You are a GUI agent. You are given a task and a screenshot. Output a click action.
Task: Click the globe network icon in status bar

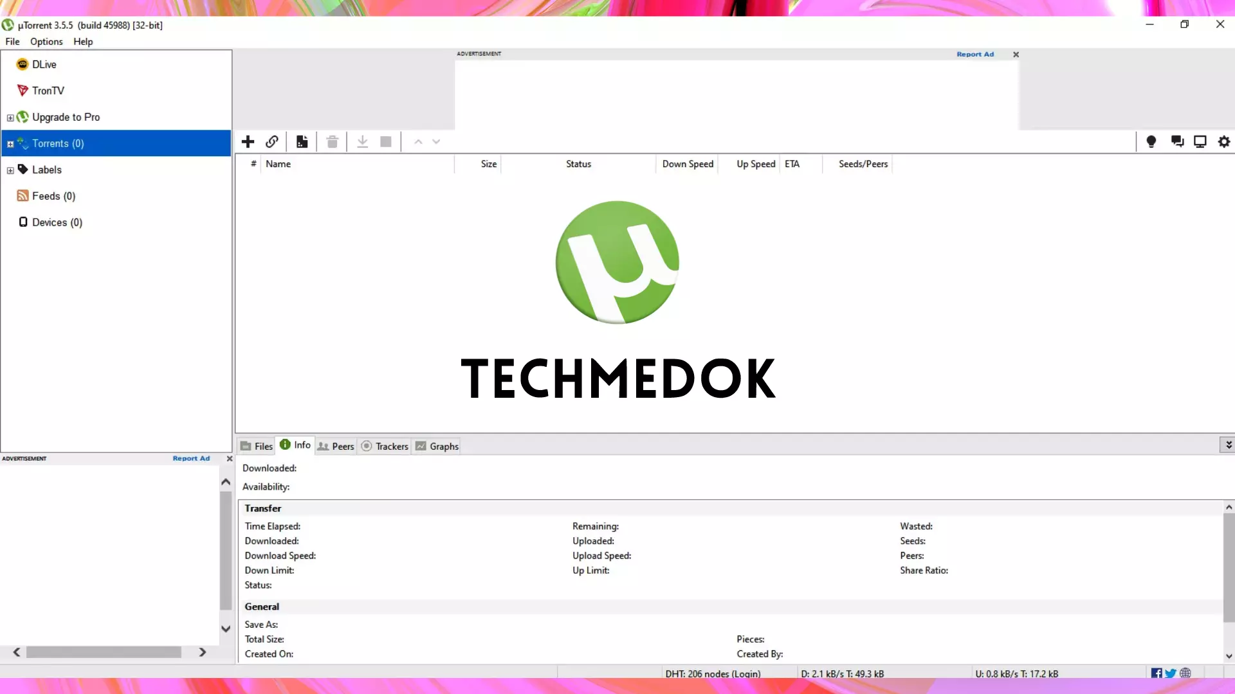pyautogui.click(x=1185, y=673)
